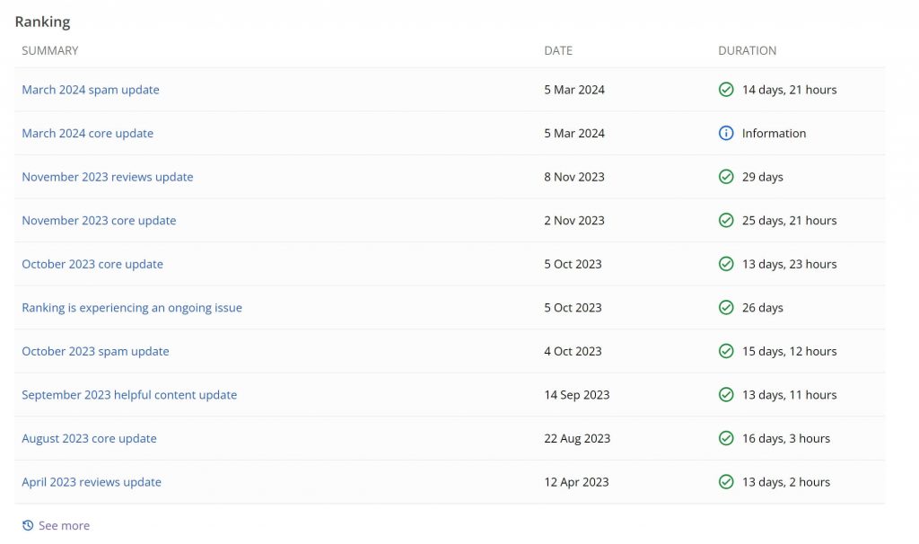
Task: Click green check icon beside 13 days, 23 hours
Action: coord(725,264)
